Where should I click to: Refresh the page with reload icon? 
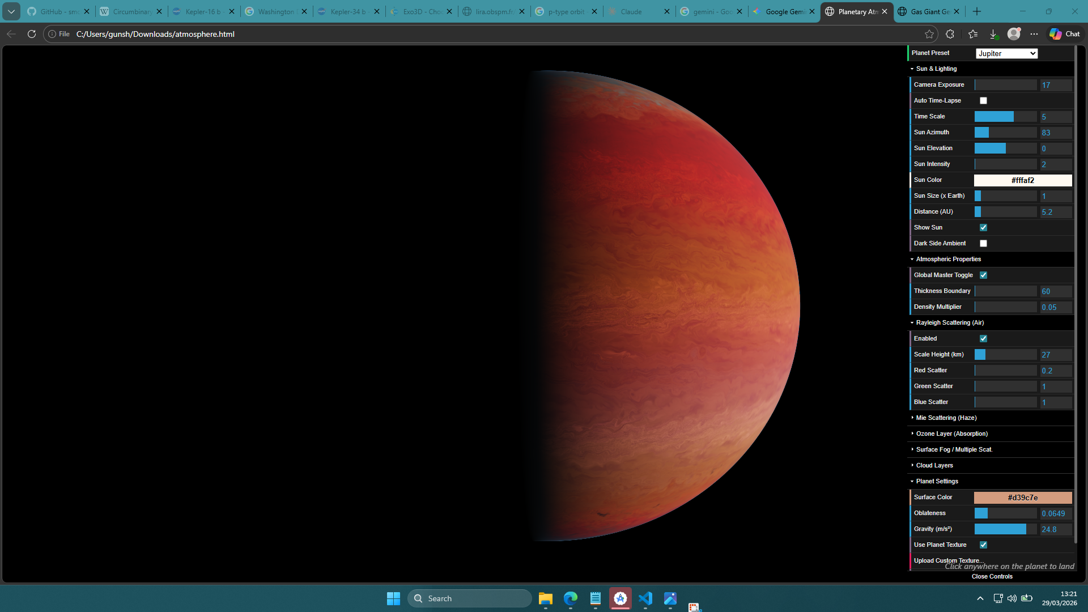(x=32, y=34)
